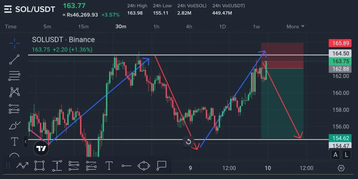Select the brush drawing tool
The image size is (358, 179).
click(14, 125)
